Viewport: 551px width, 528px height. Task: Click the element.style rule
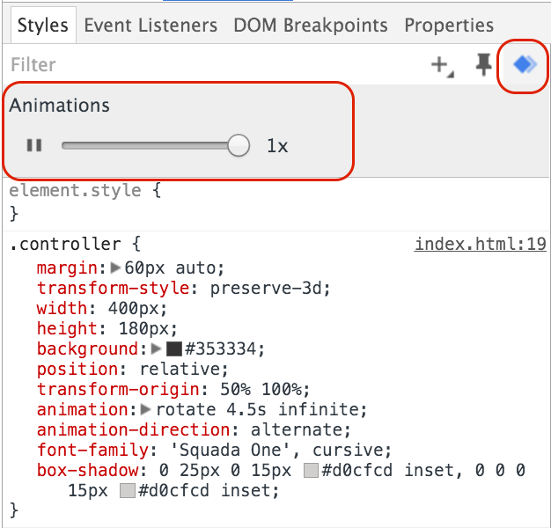click(74, 190)
